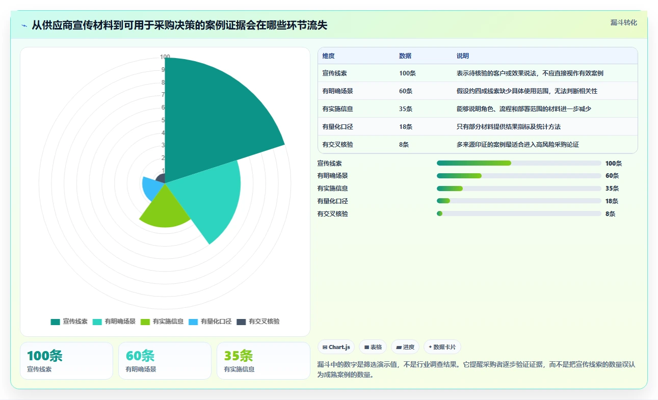The height and width of the screenshot is (400, 658).
Task: Open the 60条 有明确场景 stat card
Action: point(165,361)
